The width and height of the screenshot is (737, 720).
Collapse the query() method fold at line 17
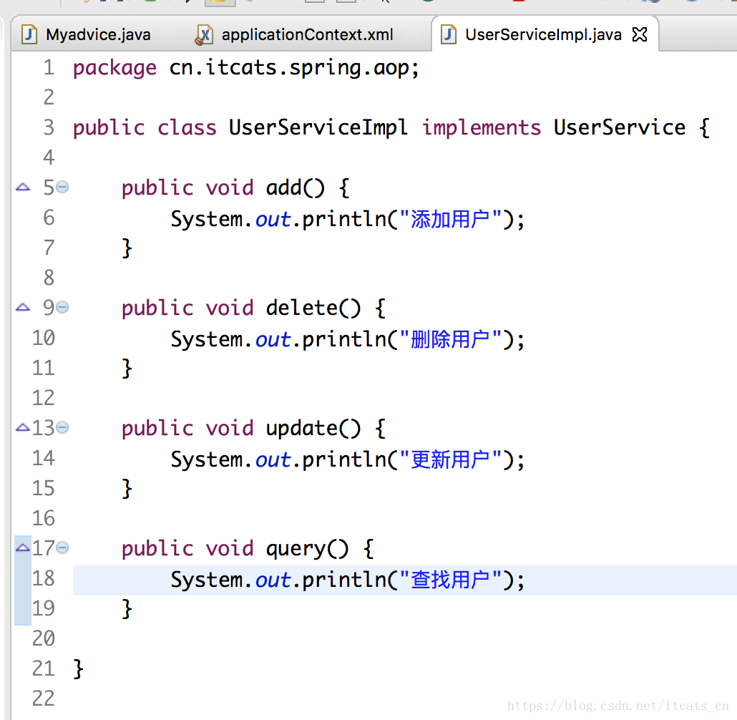pyautogui.click(x=62, y=548)
